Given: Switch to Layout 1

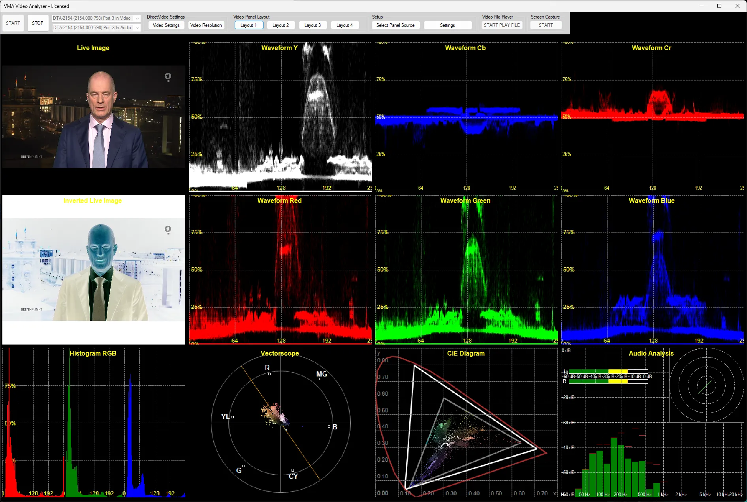Looking at the screenshot, I should 248,25.
